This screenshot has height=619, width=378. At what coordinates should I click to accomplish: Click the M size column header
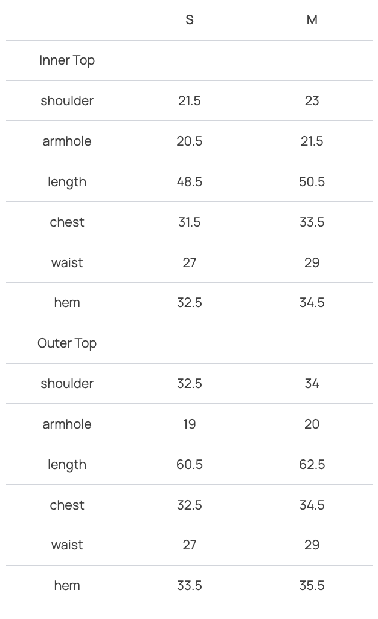click(312, 20)
